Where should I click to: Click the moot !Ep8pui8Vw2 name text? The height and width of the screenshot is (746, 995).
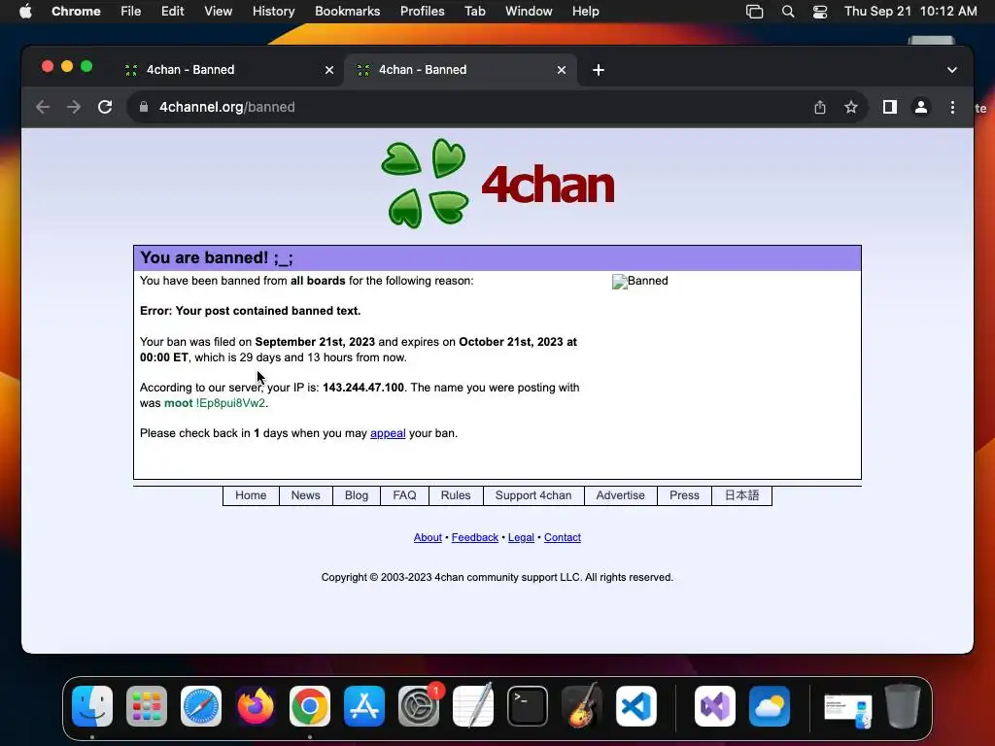pyautogui.click(x=215, y=403)
